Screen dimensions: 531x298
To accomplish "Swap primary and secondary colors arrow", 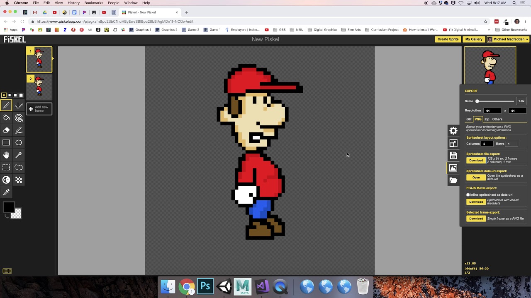I will pyautogui.click(x=6, y=216).
